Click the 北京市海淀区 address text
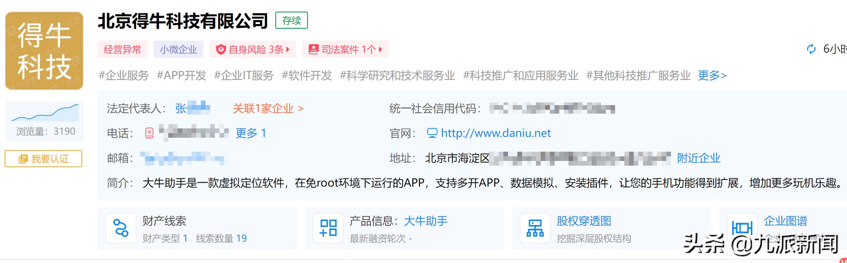The width and height of the screenshot is (847, 263). click(457, 158)
